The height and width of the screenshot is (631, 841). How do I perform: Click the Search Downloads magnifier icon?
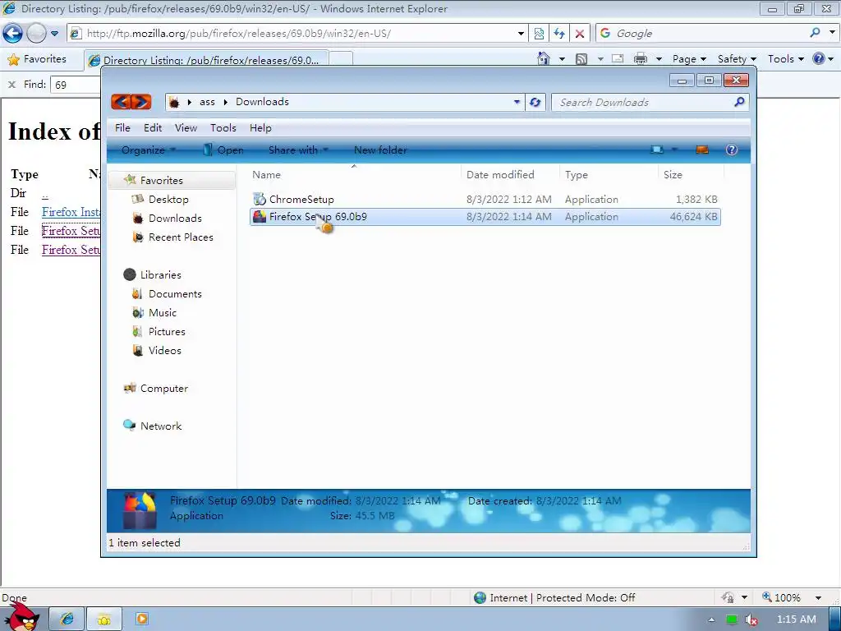[739, 102]
